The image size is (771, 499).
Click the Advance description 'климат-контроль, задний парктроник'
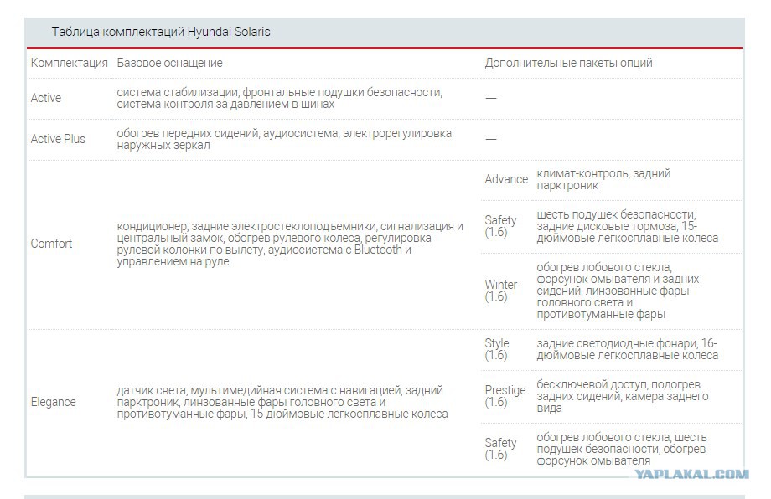603,179
